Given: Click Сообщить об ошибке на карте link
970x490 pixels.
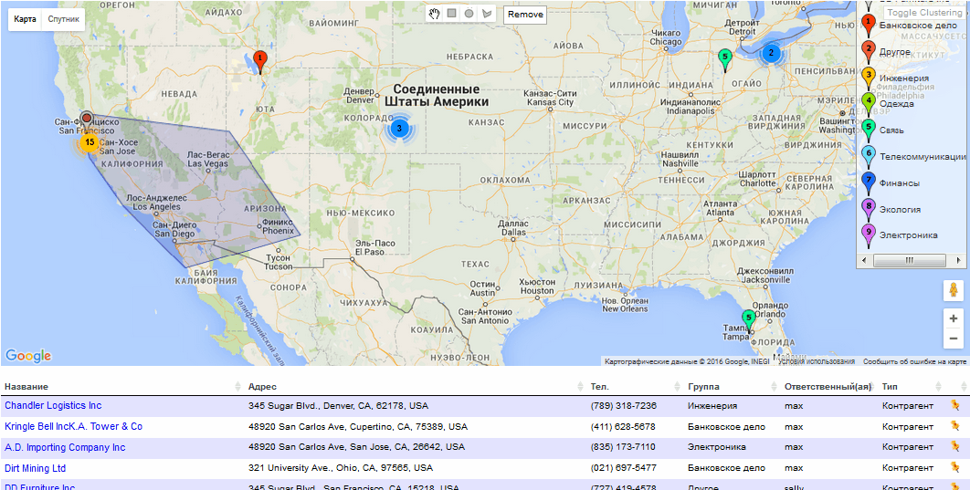Looking at the screenshot, I should coord(914,361).
